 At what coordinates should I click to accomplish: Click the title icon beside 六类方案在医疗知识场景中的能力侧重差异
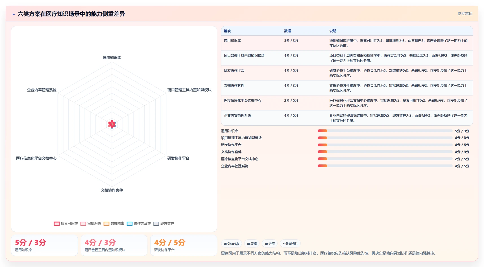click(x=14, y=14)
